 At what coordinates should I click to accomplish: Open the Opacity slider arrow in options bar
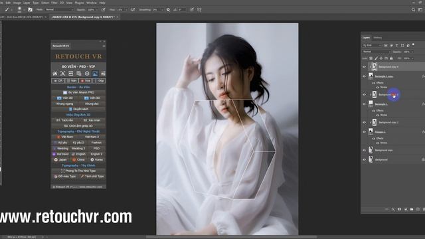97,9
